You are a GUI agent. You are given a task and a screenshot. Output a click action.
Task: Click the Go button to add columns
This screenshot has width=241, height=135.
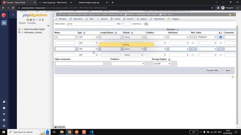(146, 24)
